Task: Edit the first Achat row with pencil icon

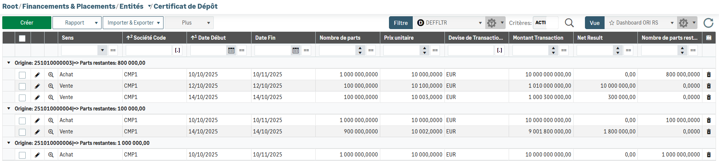Action: pos(37,75)
